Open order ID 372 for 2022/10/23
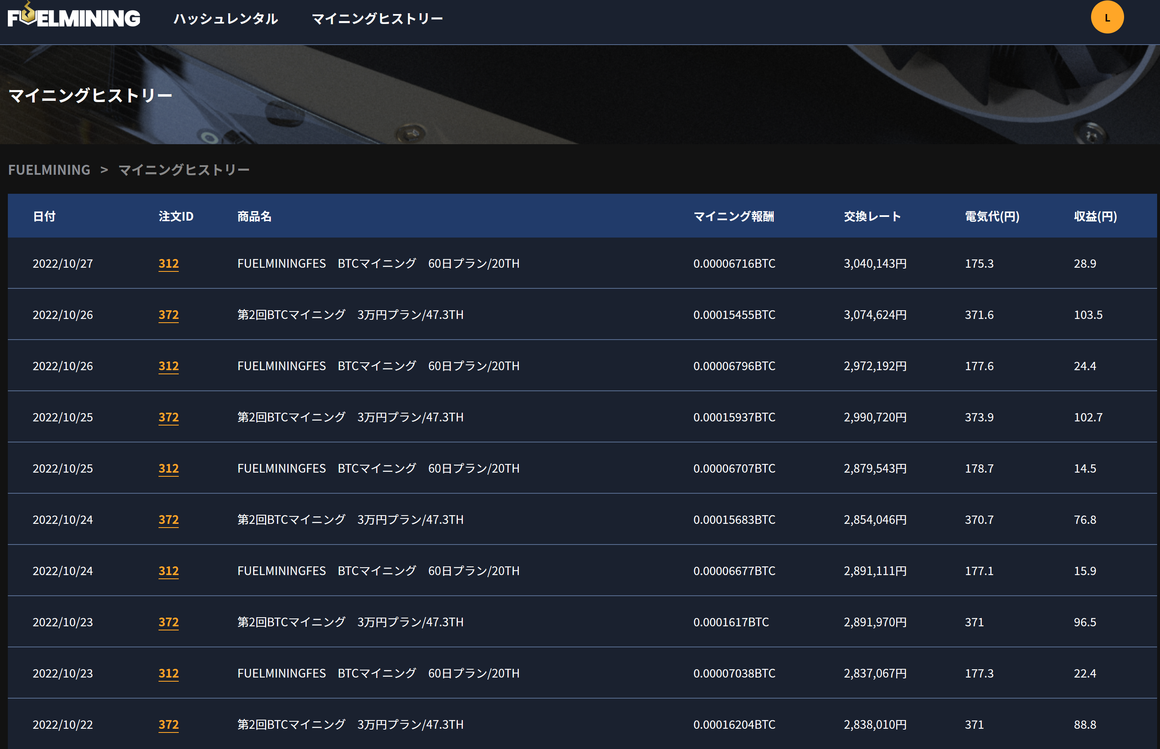 (x=168, y=622)
